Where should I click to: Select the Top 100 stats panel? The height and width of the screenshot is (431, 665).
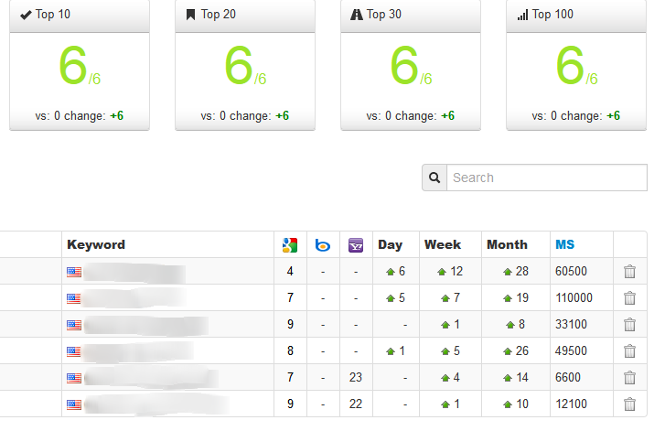point(576,65)
